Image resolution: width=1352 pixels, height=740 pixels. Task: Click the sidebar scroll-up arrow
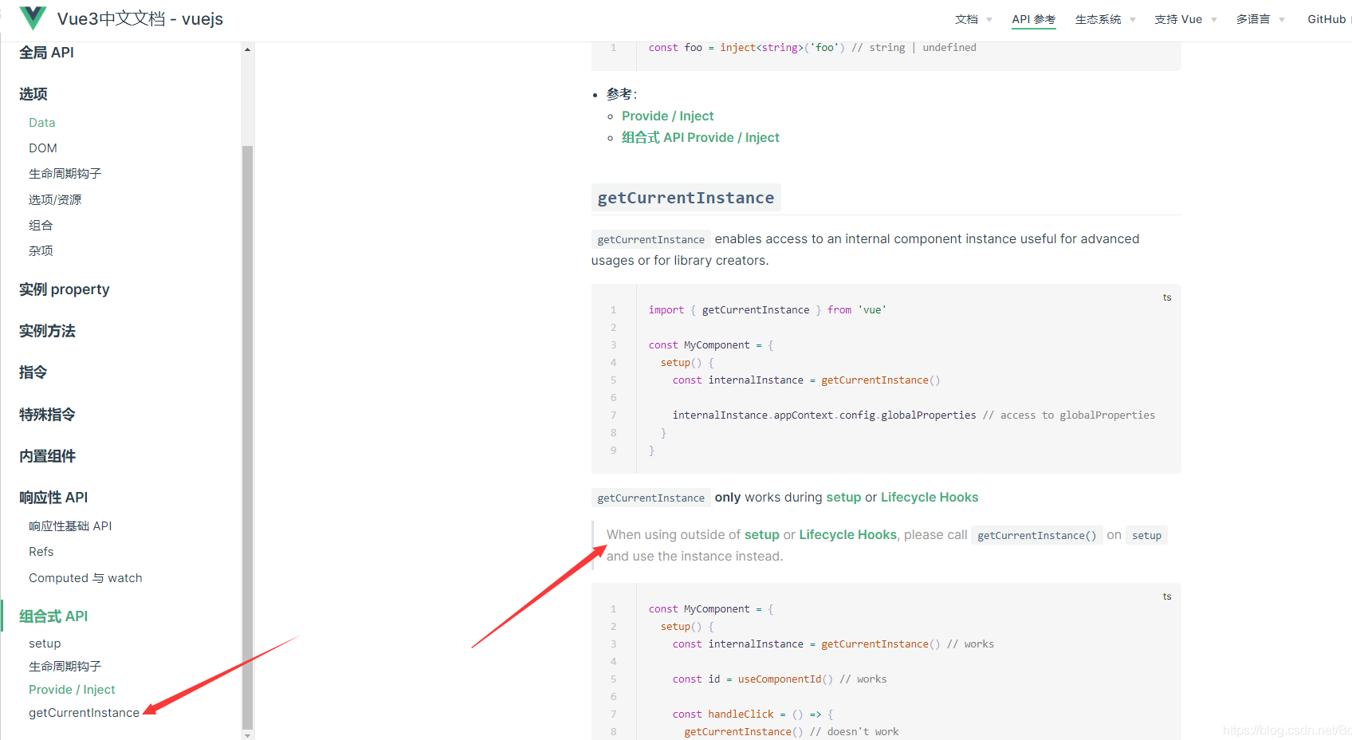pyautogui.click(x=247, y=49)
